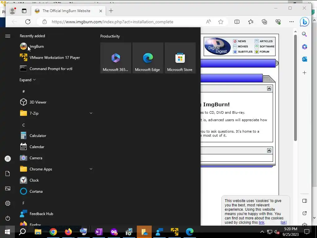Jump to the C letter group
This screenshot has height=238, width=317.
tap(24, 125)
